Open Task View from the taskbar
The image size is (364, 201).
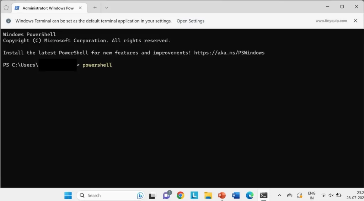(x=152, y=196)
